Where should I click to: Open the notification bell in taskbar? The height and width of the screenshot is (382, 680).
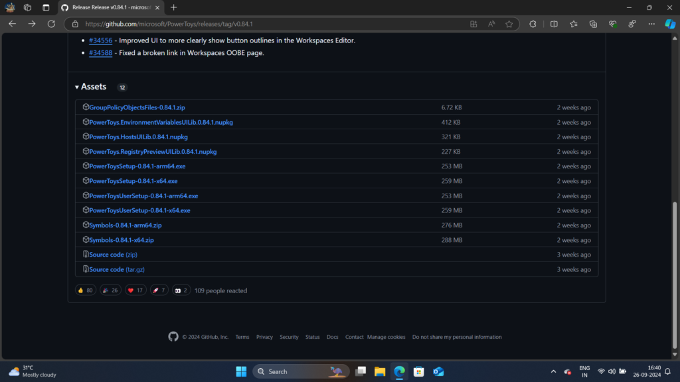[668, 371]
